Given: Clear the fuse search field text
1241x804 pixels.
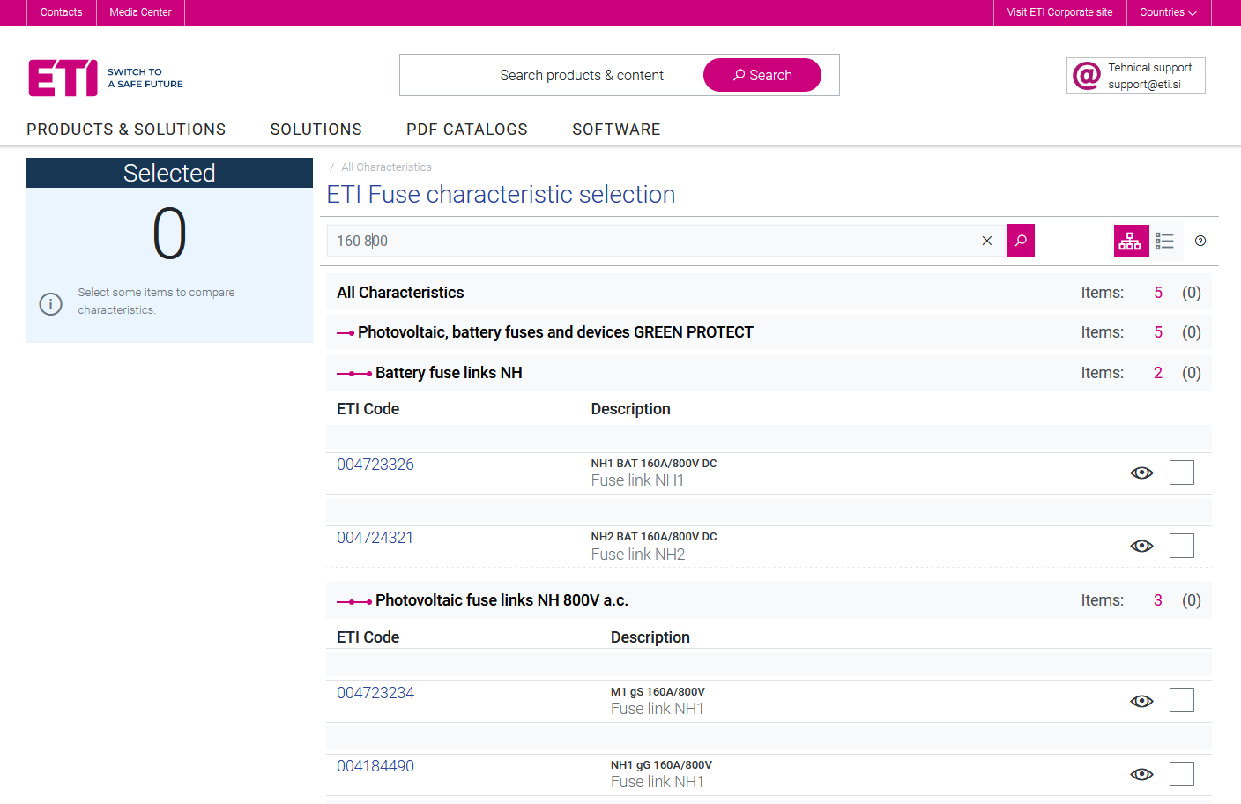Looking at the screenshot, I should pyautogui.click(x=986, y=241).
